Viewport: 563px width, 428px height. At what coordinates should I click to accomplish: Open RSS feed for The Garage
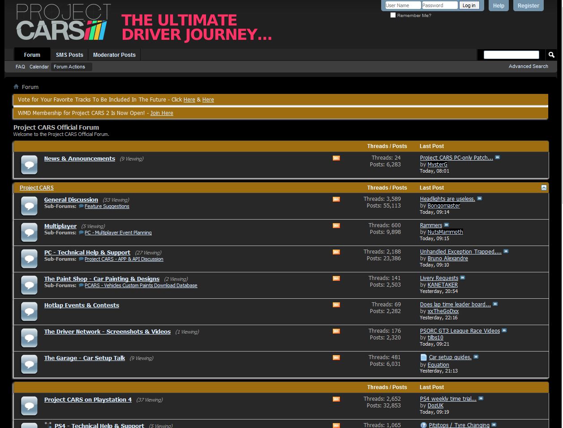point(336,358)
